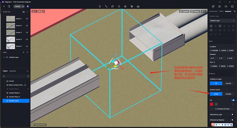Collapse the Basic section chevron
The width and height of the screenshot is (237, 128).
pos(234,41)
